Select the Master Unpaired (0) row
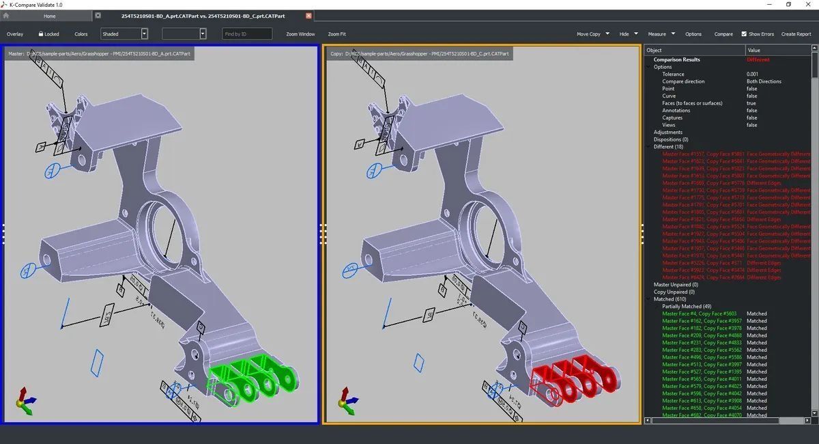Screen dimensions: 819x444 [x=728, y=285]
